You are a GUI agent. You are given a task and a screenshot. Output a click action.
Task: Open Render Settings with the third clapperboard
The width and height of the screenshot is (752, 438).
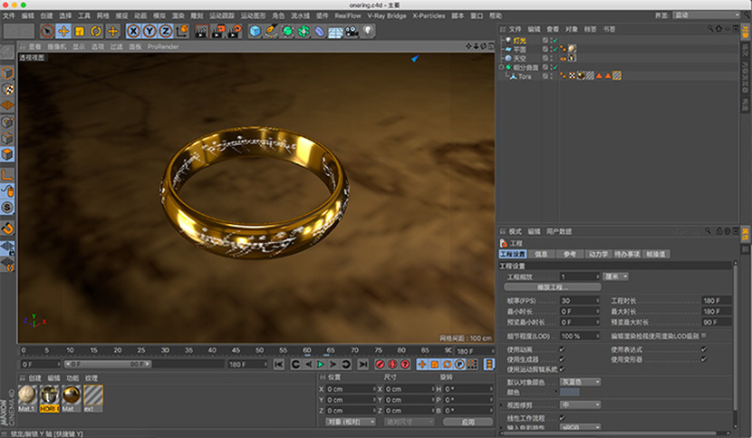pos(235,32)
